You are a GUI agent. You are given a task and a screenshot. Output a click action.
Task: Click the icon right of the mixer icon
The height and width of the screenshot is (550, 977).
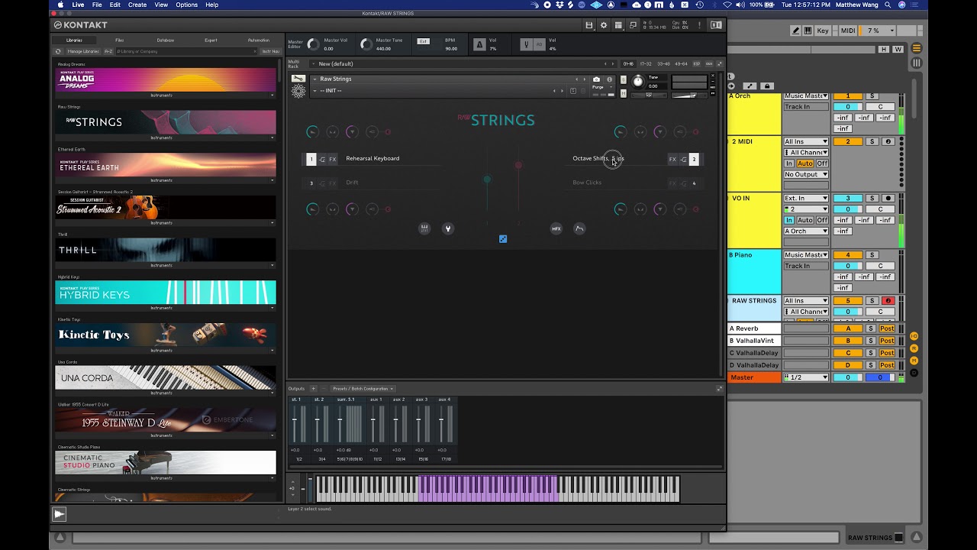(x=448, y=228)
